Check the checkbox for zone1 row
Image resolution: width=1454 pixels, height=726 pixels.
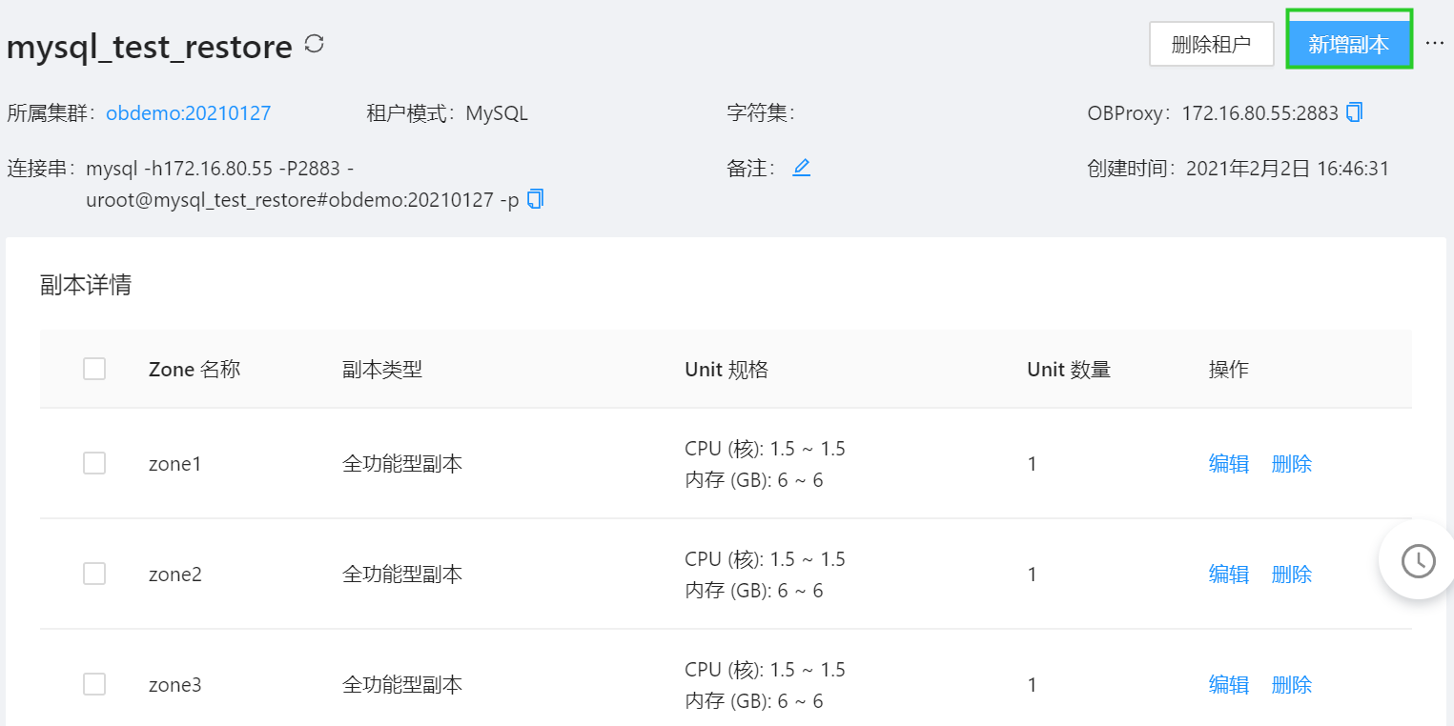click(93, 463)
